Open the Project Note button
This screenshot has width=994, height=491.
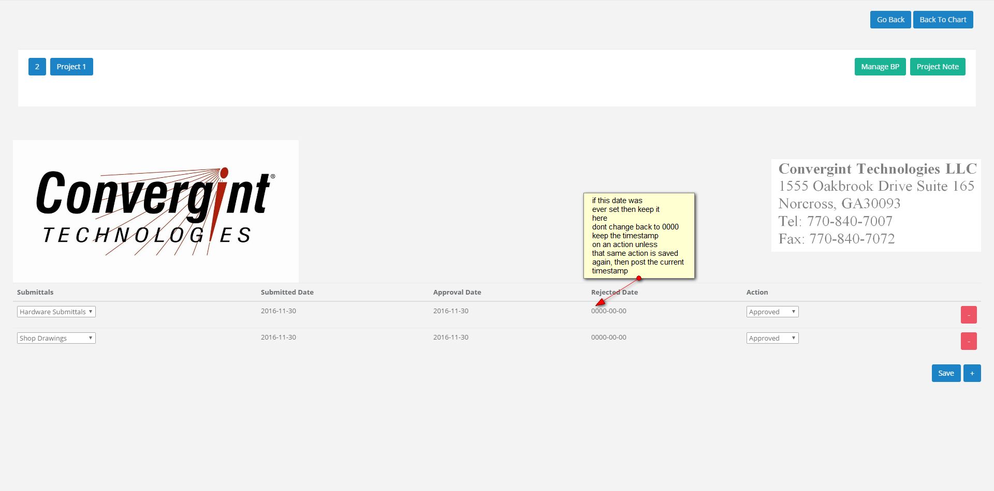938,67
